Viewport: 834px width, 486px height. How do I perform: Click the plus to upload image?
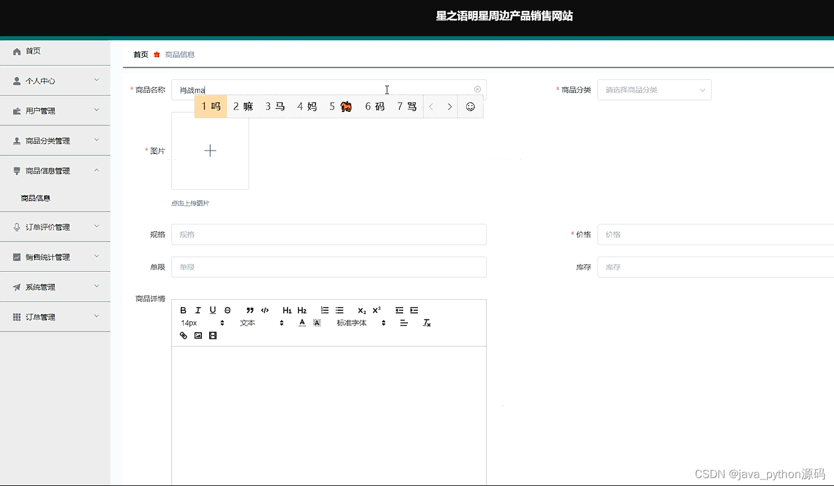pyautogui.click(x=210, y=150)
